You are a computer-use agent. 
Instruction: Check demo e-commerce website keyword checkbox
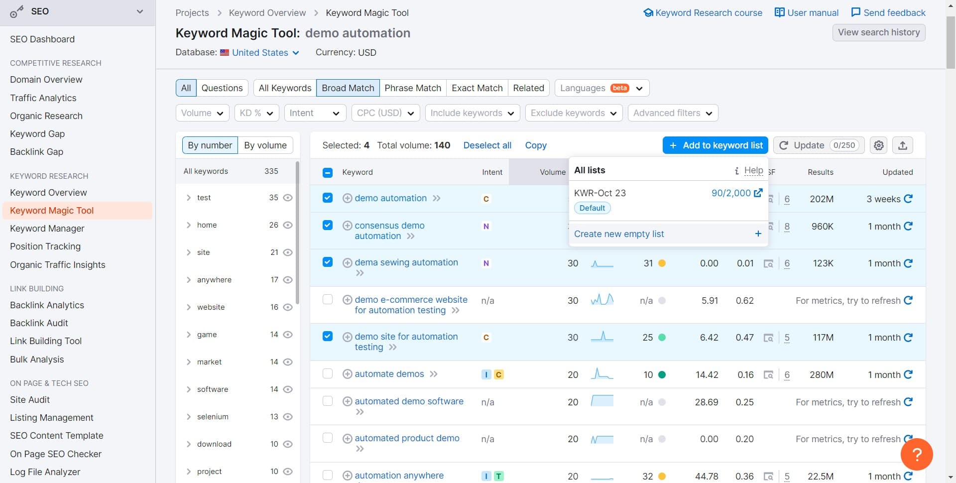[x=327, y=299]
